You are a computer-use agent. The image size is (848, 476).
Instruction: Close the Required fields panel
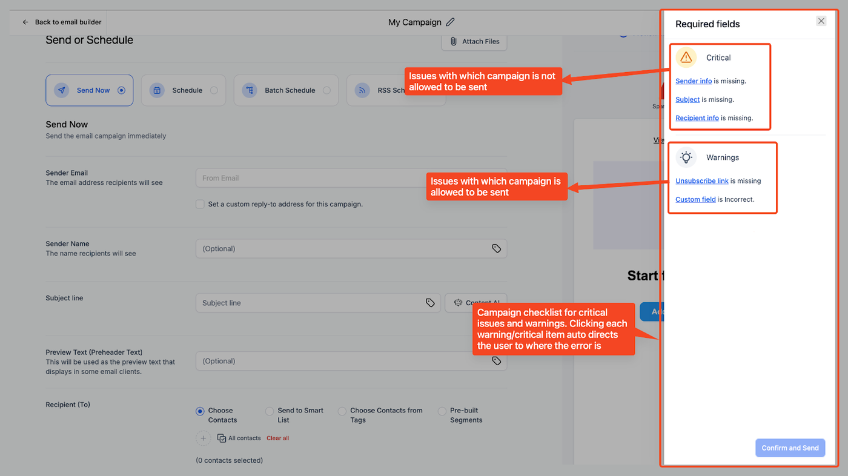[x=821, y=21]
